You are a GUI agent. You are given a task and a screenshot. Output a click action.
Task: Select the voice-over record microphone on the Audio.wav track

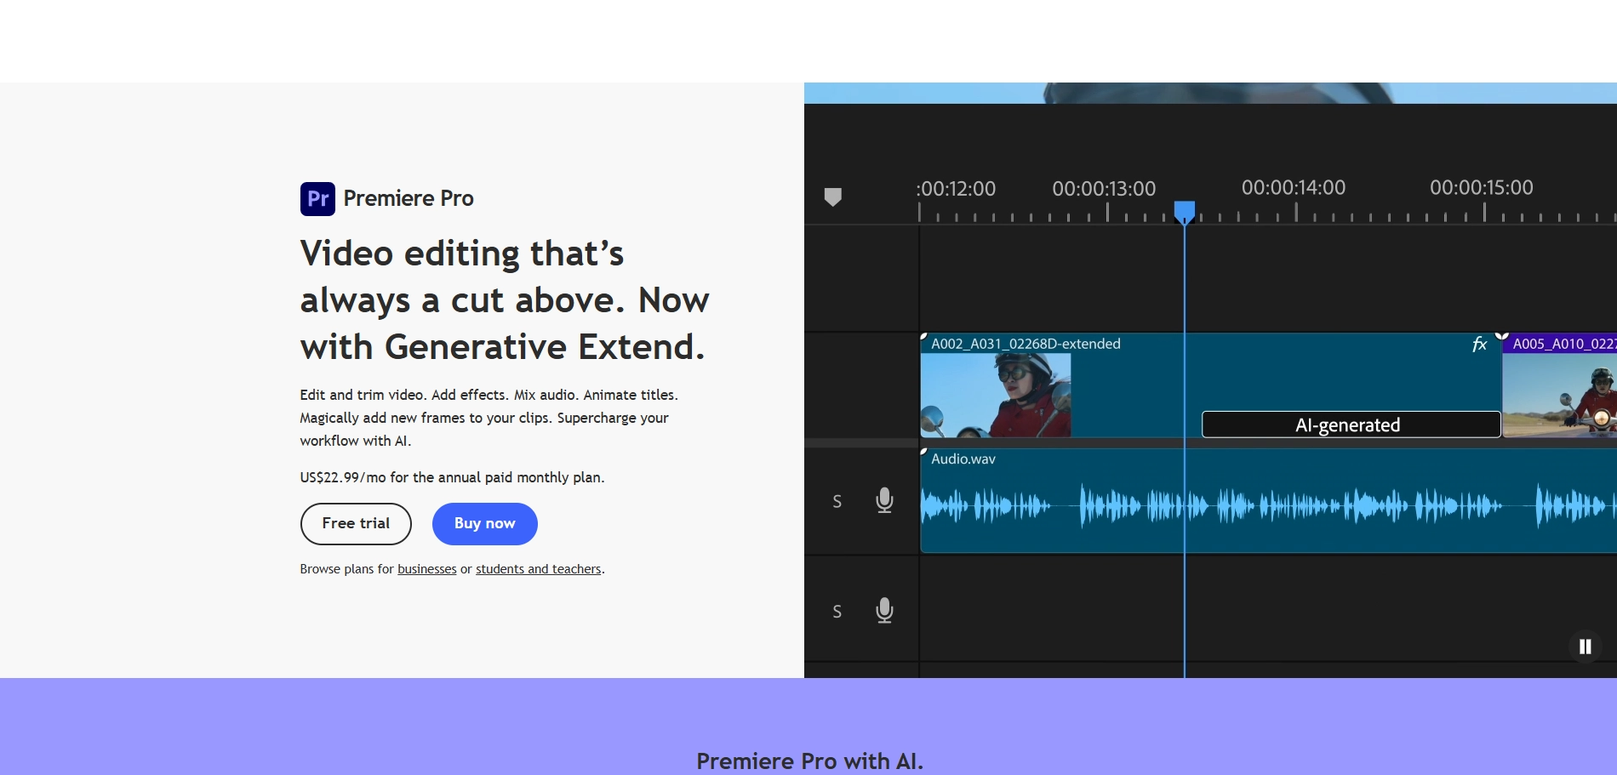pos(885,501)
